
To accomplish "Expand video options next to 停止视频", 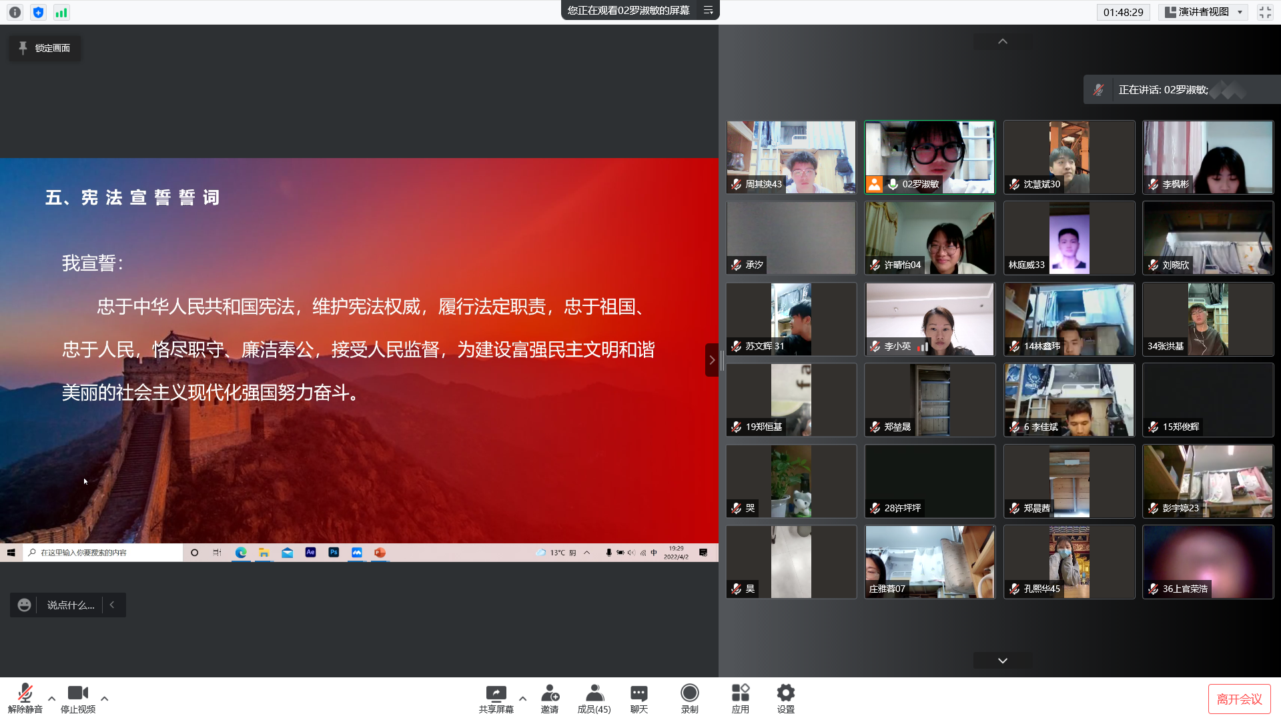I will [105, 699].
